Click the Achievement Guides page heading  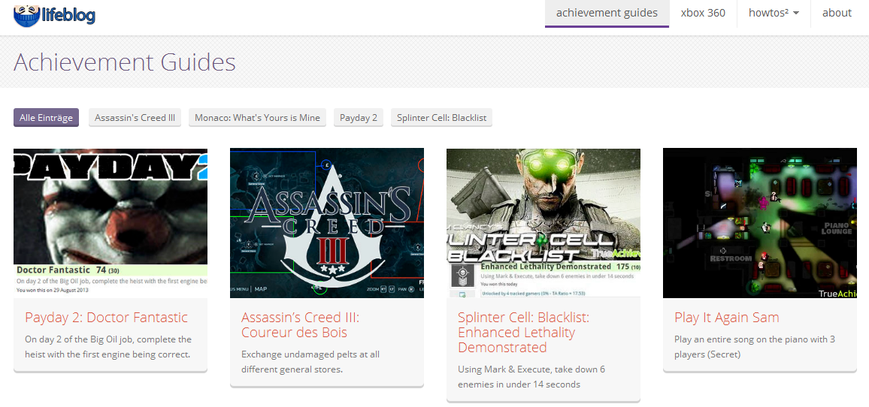tap(125, 62)
